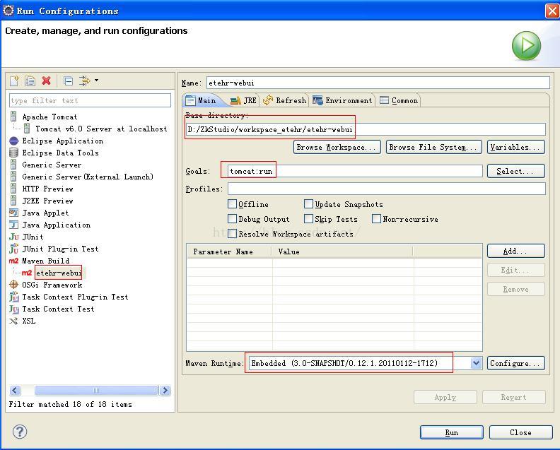Screen dimensions: 560x450
Task: Open the filter options dropdown arrow
Action: pos(96,81)
